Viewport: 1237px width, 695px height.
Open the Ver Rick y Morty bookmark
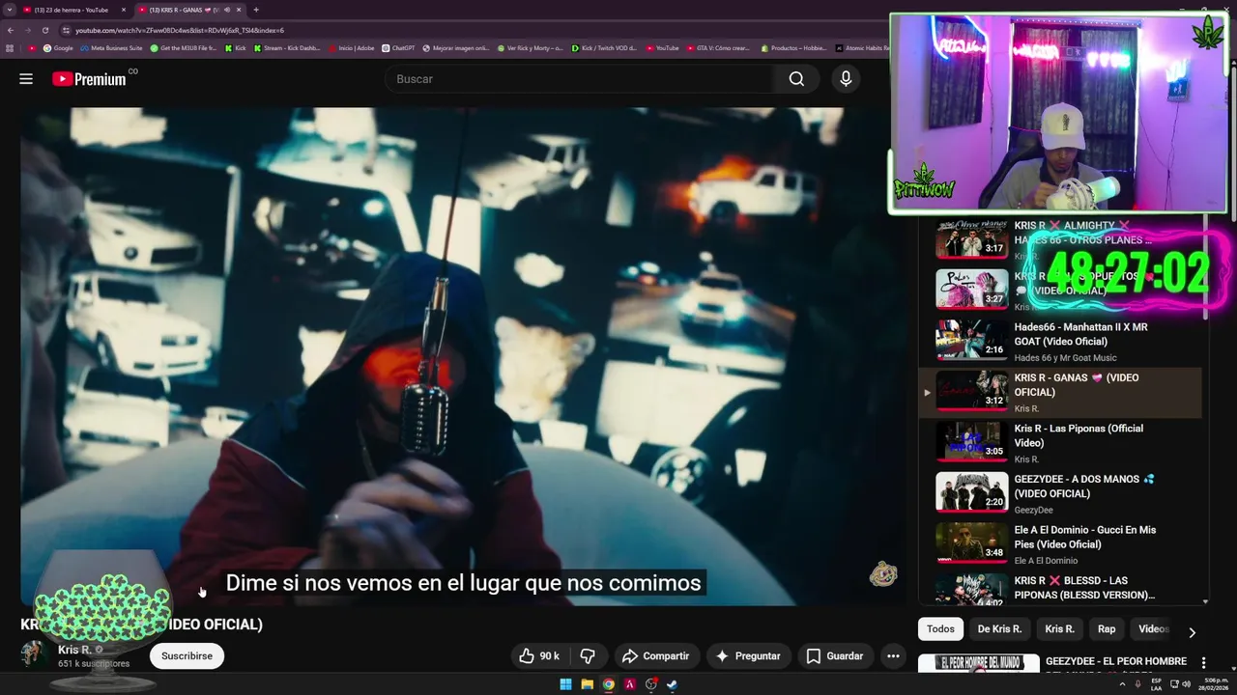(530, 48)
